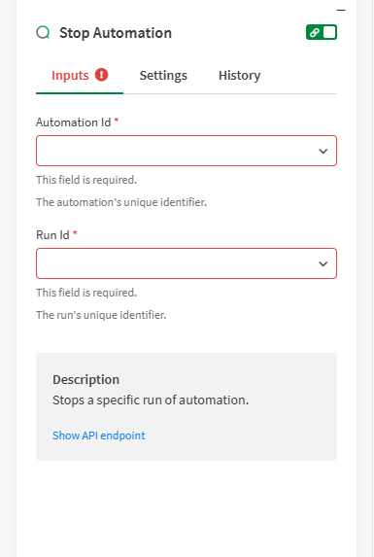Click the Run Id label
This screenshot has height=557, width=374.
pos(52,235)
